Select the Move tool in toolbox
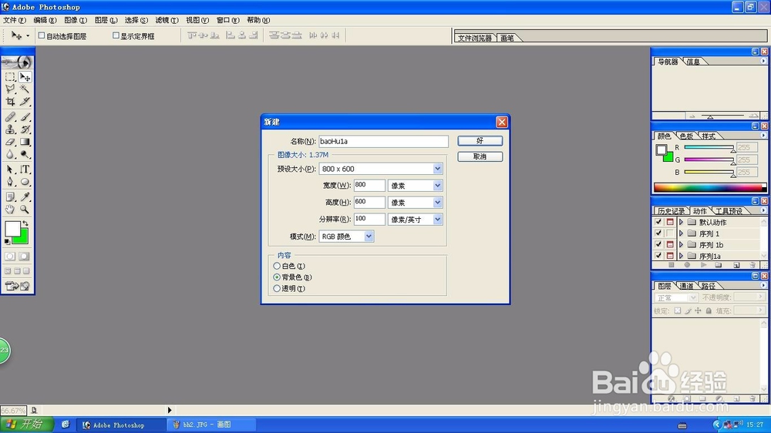The width and height of the screenshot is (771, 433). click(25, 77)
